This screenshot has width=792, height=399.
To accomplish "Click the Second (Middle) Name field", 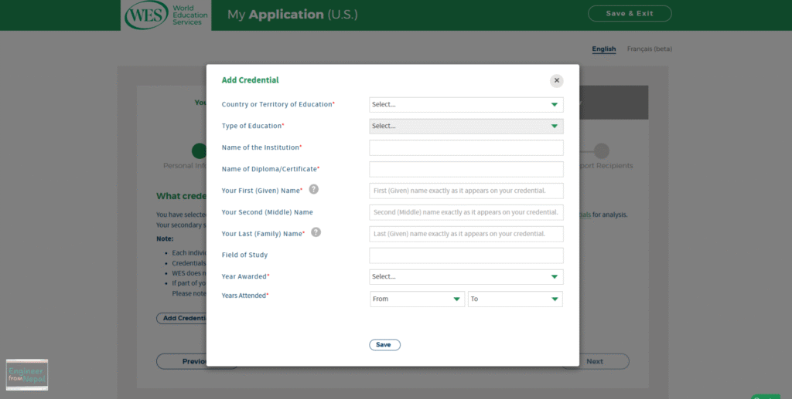I will pyautogui.click(x=466, y=212).
